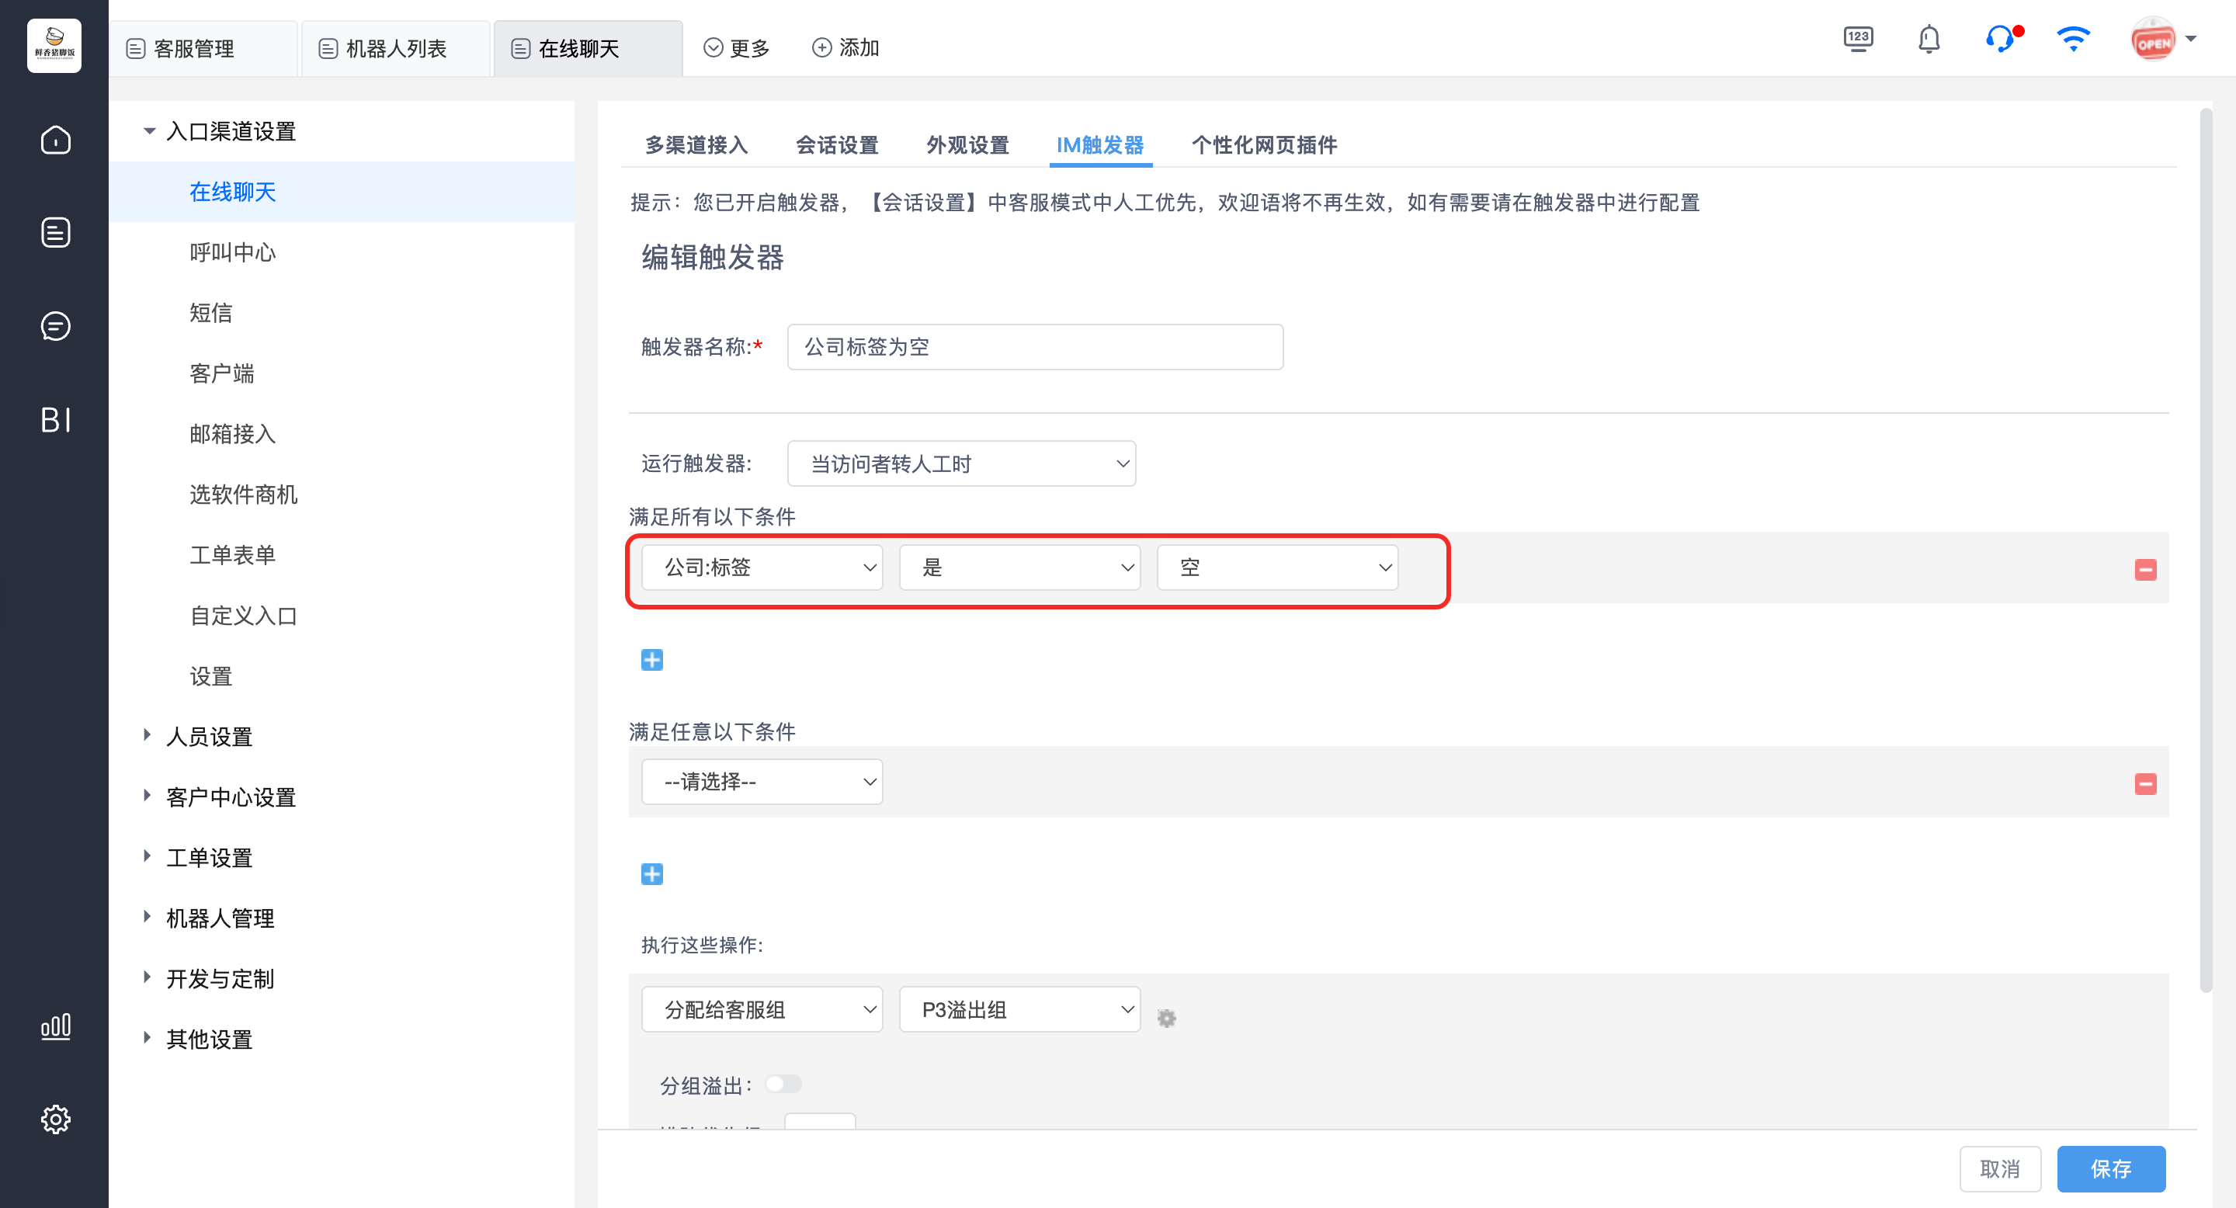Expand the 工单设置 section

(x=148, y=856)
